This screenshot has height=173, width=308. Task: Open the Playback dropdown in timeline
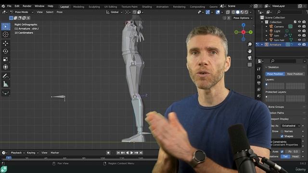tap(18, 153)
